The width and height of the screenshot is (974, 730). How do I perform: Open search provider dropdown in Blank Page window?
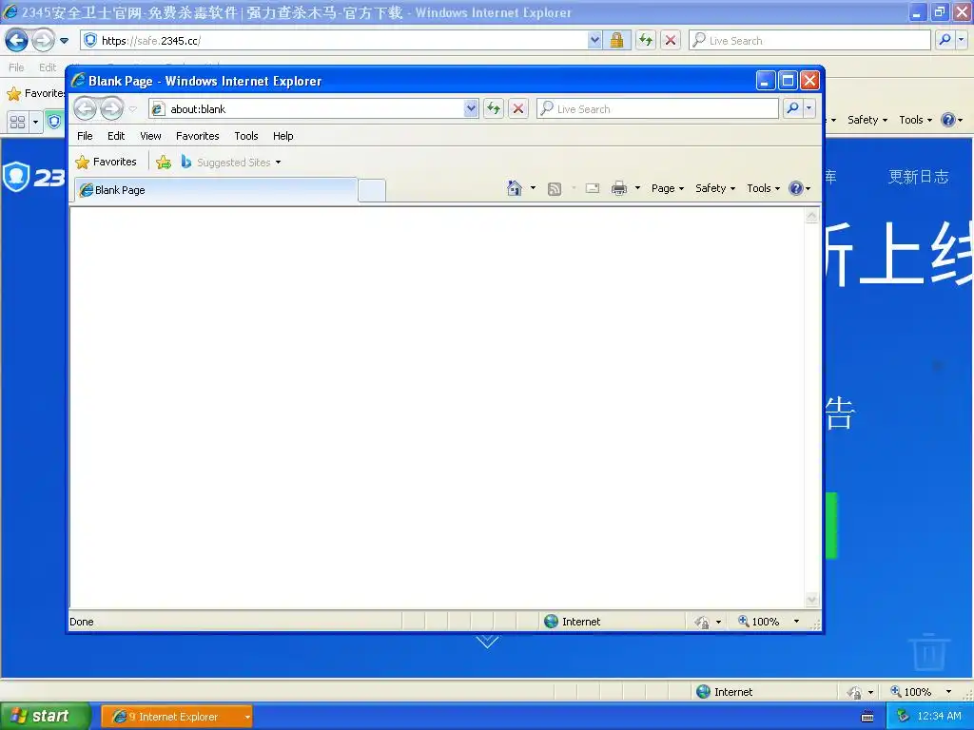[808, 108]
